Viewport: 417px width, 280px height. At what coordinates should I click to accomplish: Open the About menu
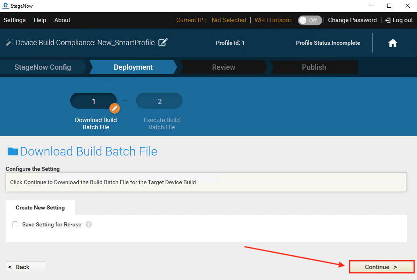62,20
